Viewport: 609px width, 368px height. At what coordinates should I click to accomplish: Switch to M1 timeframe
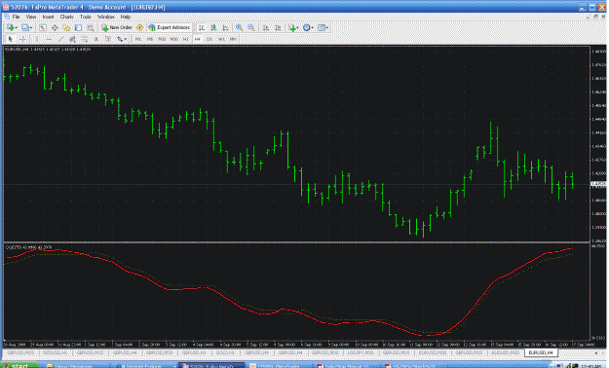tap(138, 39)
